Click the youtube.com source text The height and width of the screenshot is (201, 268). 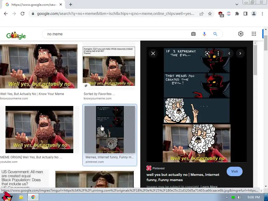click(9, 162)
